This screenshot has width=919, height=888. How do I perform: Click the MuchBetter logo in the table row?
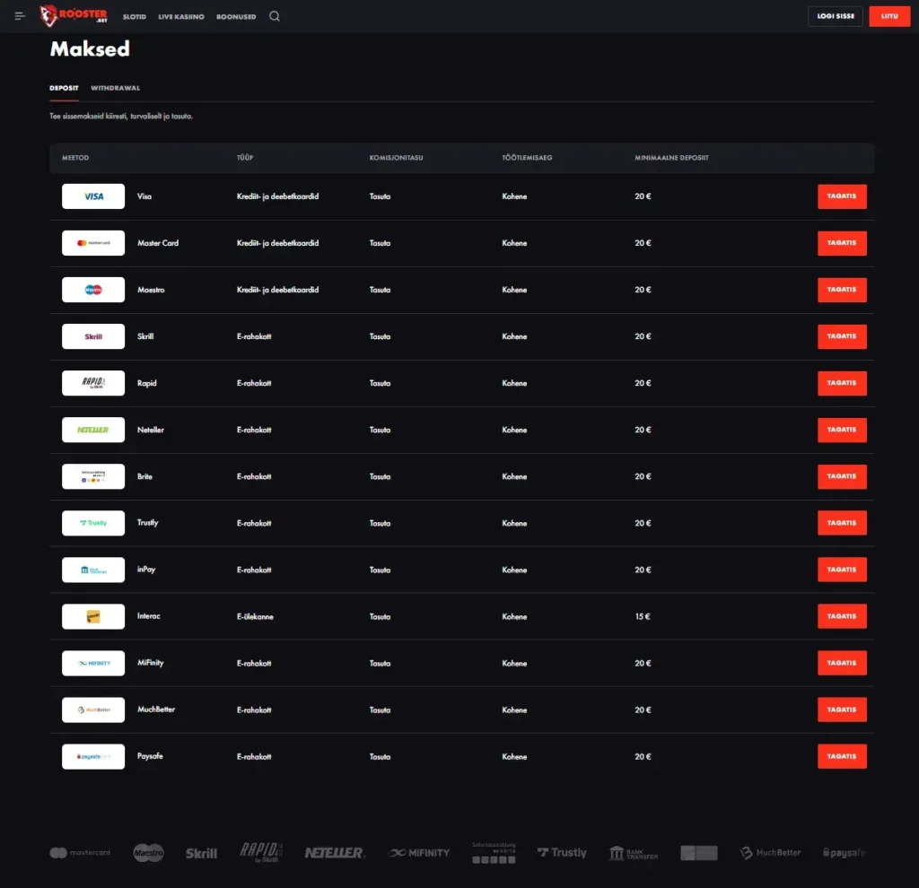93,710
